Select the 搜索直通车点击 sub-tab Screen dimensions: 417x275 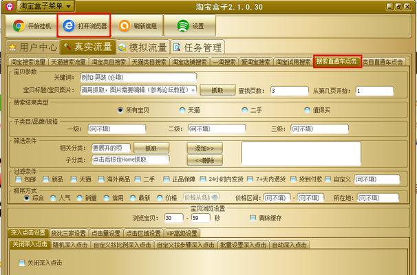337,61
